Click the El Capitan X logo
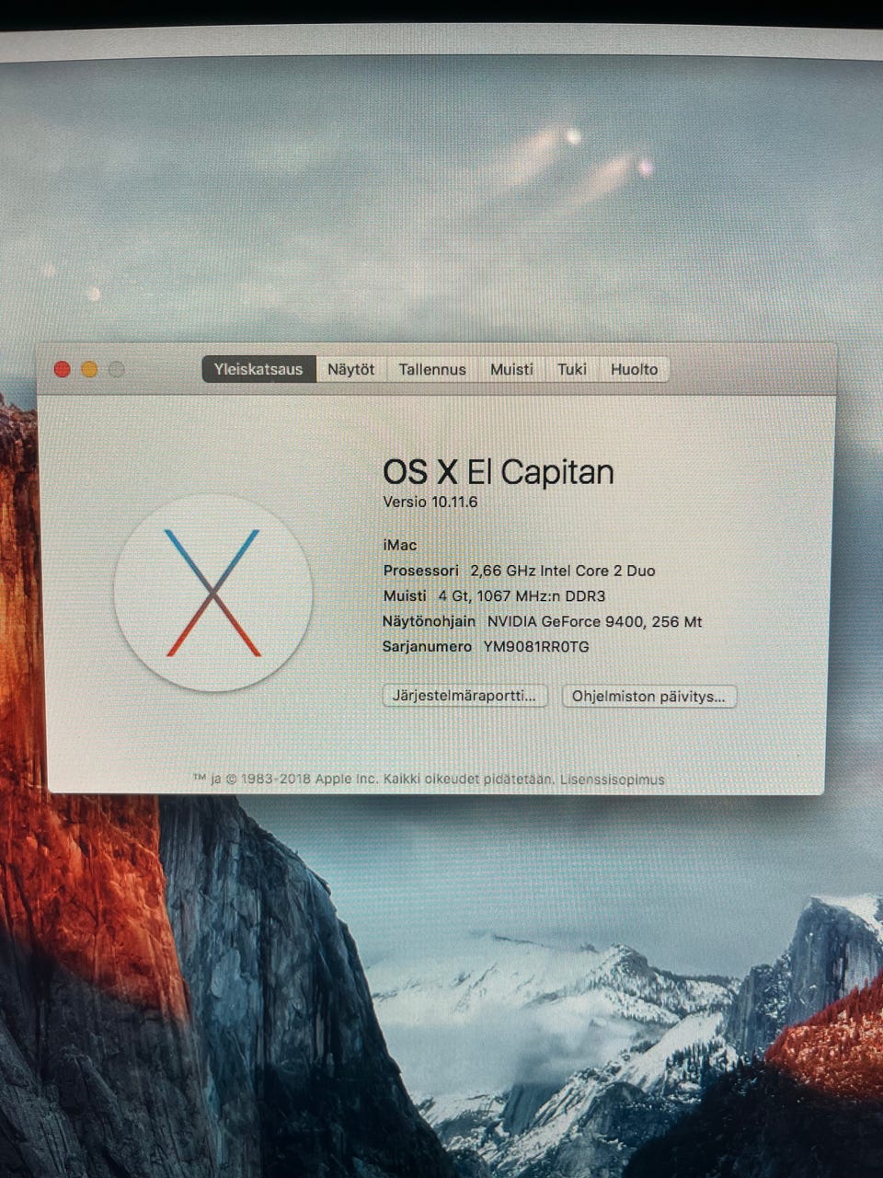The image size is (883, 1178). [213, 593]
